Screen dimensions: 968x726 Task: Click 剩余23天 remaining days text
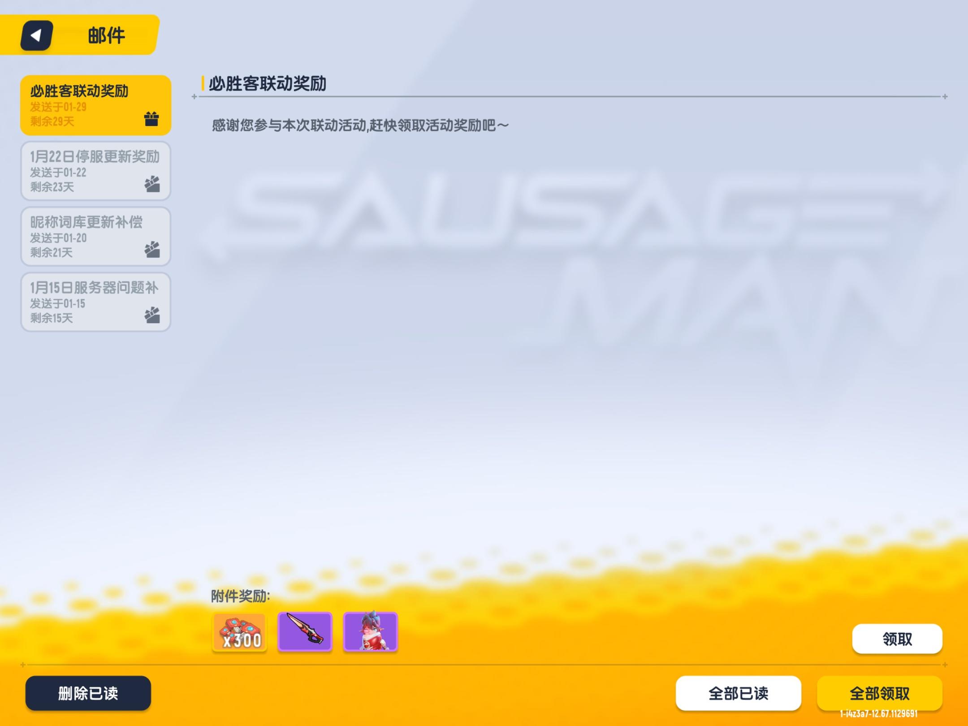pos(52,187)
